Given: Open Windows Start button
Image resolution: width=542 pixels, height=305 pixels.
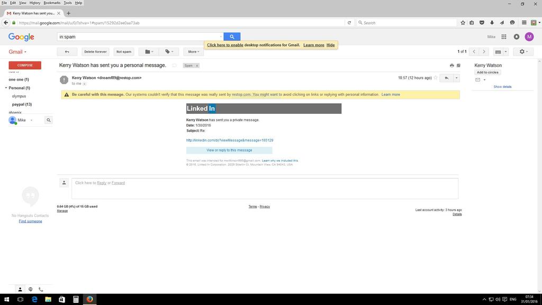Looking at the screenshot, I should 6,299.
